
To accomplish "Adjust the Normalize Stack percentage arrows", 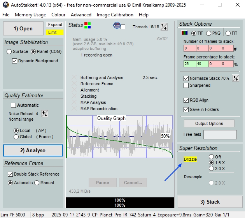I will point(235,78).
